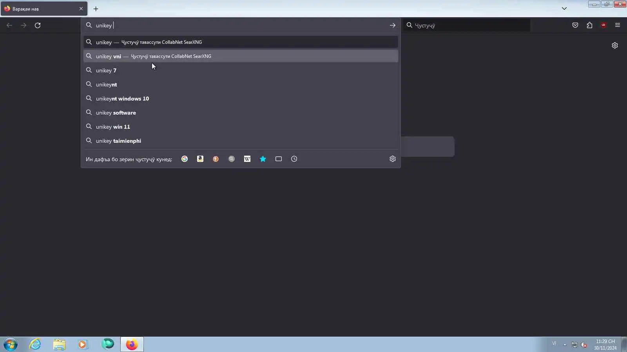This screenshot has width=627, height=352.
Task: Search with Amazon one-off engine
Action: (x=200, y=159)
